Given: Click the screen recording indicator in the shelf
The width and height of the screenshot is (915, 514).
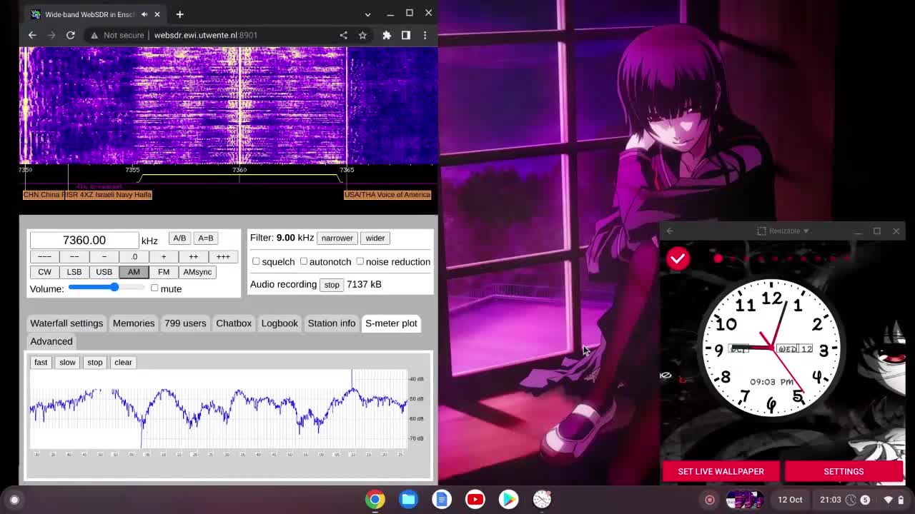Looking at the screenshot, I should pyautogui.click(x=710, y=500).
